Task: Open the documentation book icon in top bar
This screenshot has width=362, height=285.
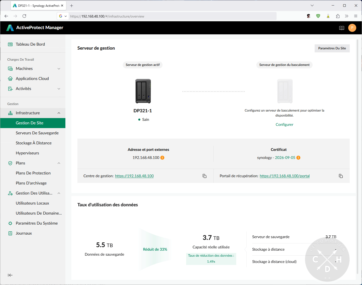Action: [341, 28]
